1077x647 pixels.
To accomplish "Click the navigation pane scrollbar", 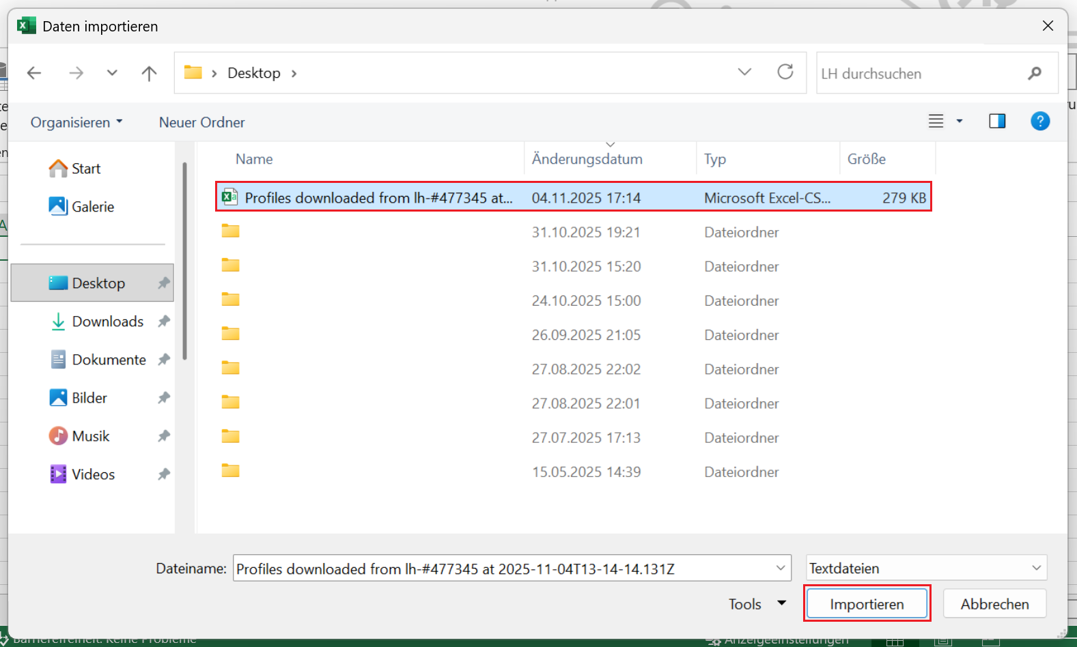I will pos(184,261).
